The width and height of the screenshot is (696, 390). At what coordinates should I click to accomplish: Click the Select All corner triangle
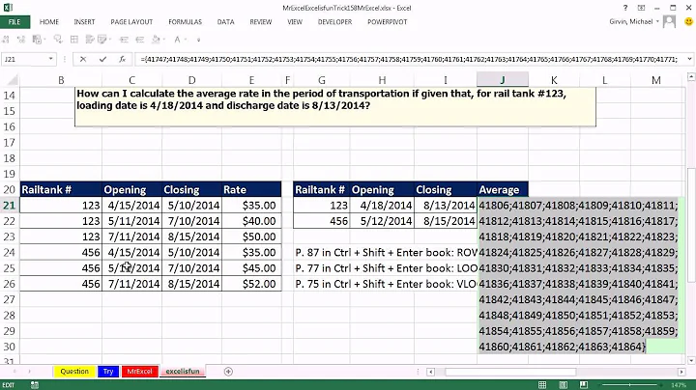pos(13,80)
